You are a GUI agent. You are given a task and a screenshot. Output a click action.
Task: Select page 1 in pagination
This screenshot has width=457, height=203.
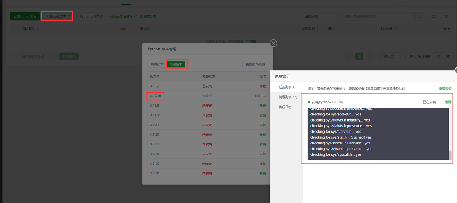click(x=360, y=56)
